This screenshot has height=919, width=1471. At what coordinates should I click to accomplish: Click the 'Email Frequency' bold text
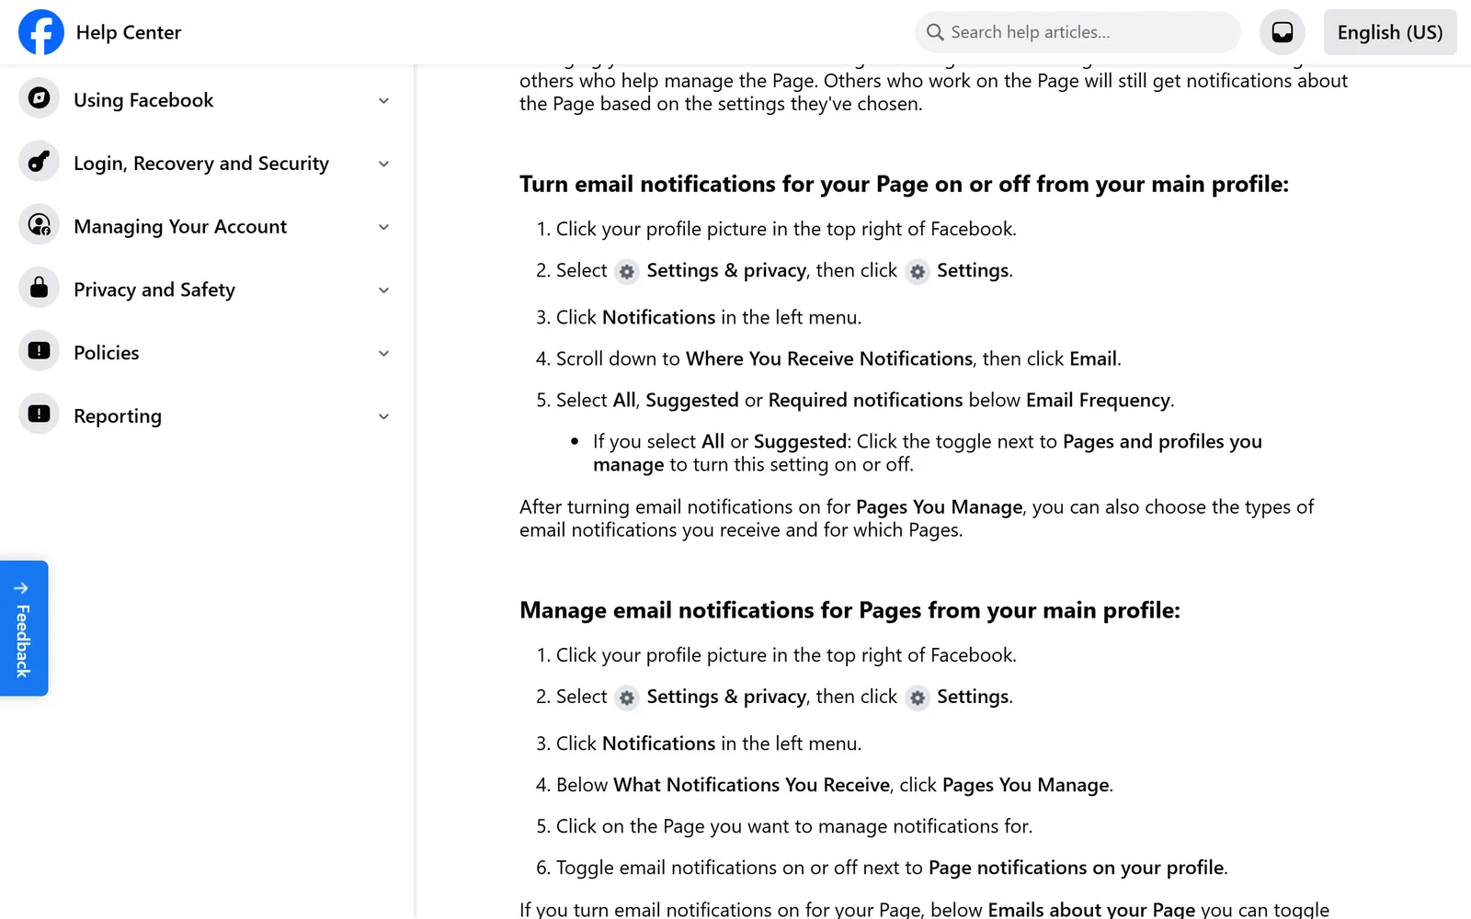click(x=1099, y=400)
